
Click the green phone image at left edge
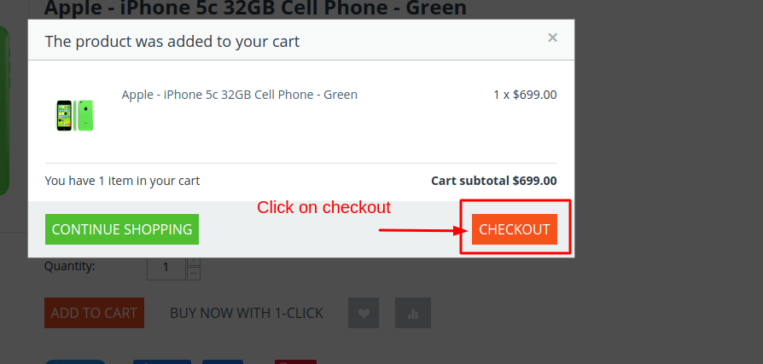[x=4, y=111]
